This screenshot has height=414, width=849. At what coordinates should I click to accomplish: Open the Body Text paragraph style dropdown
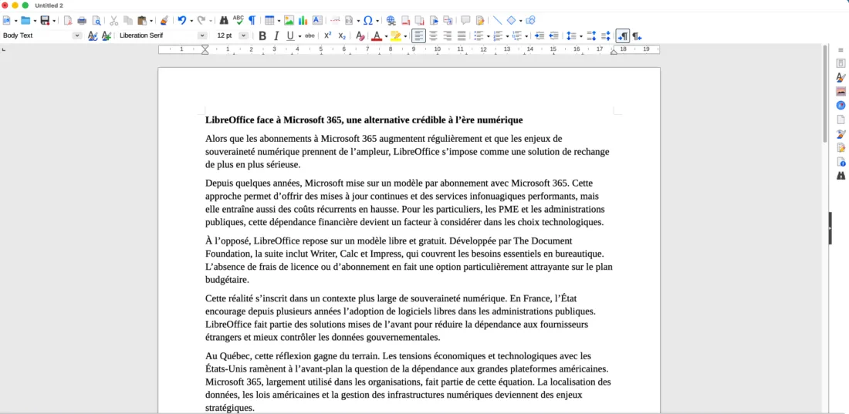point(77,35)
